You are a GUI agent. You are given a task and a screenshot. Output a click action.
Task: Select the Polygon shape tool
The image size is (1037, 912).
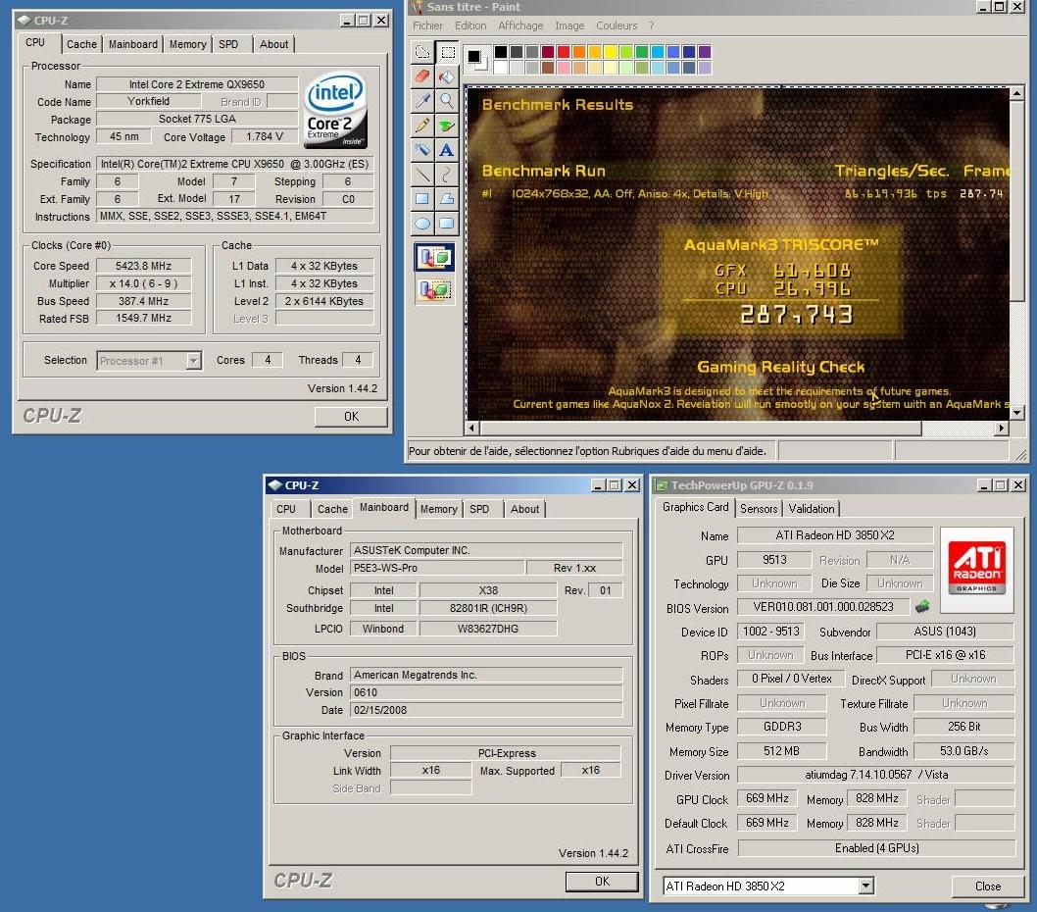(x=448, y=198)
